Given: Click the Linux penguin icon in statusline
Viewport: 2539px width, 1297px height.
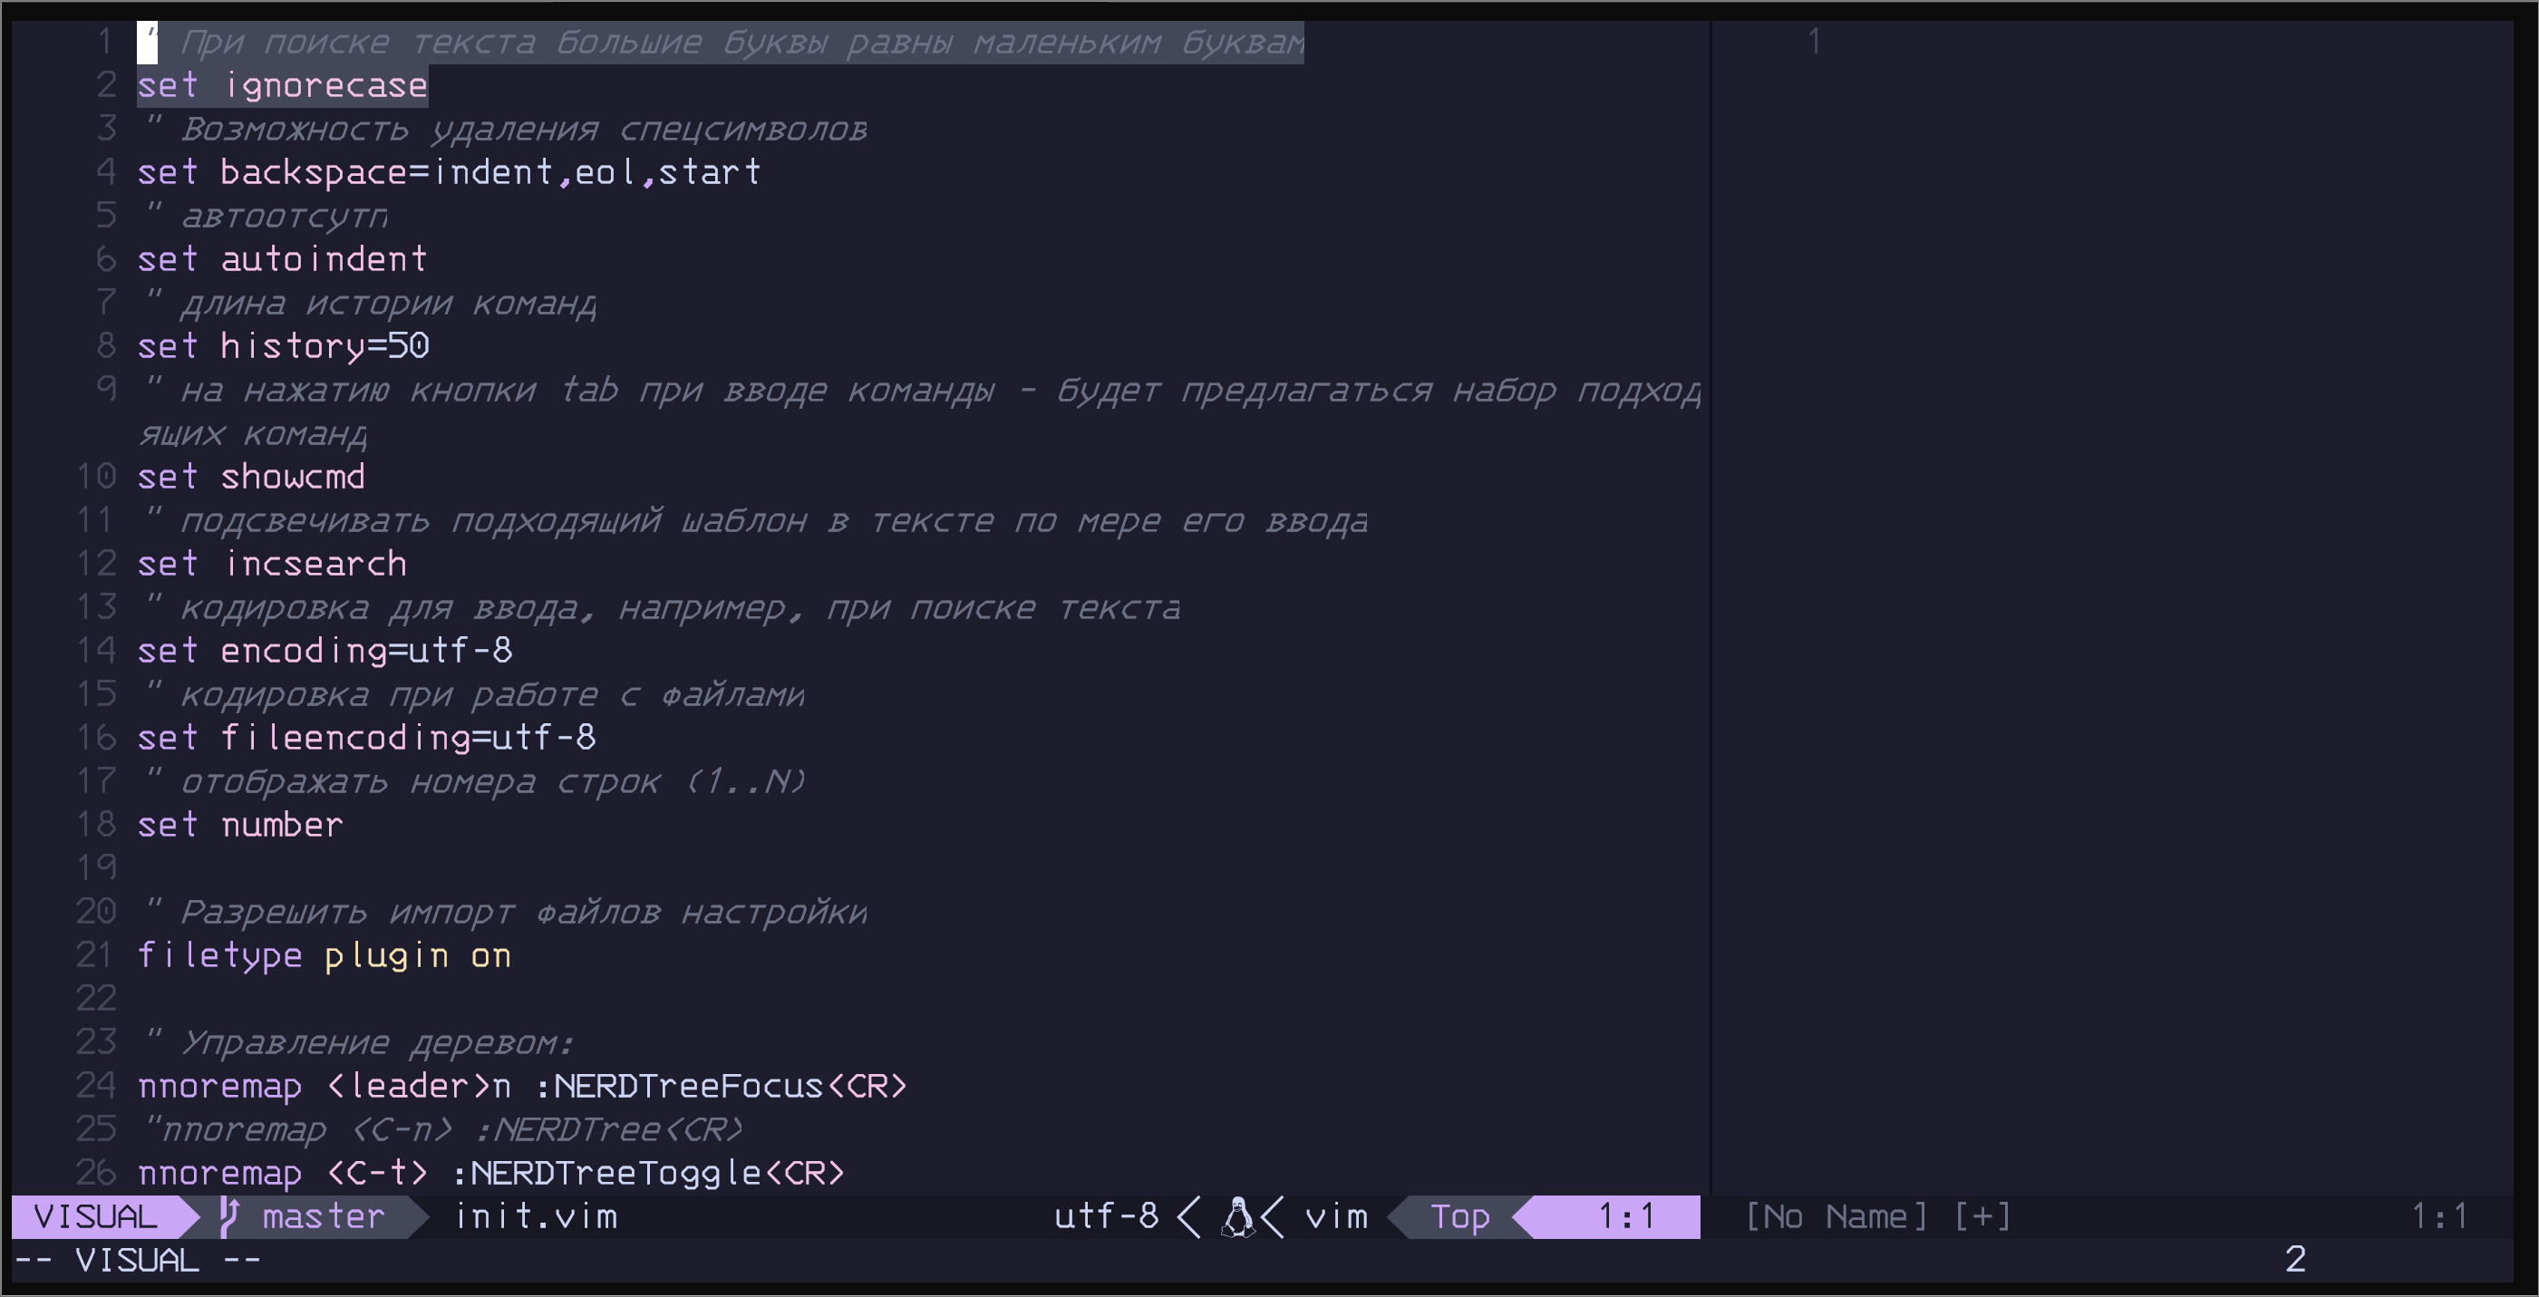Looking at the screenshot, I should (1238, 1216).
